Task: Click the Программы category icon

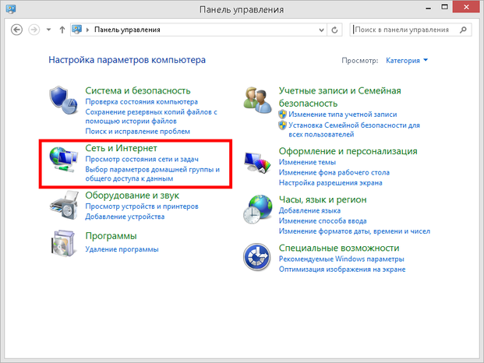Action: (x=63, y=243)
